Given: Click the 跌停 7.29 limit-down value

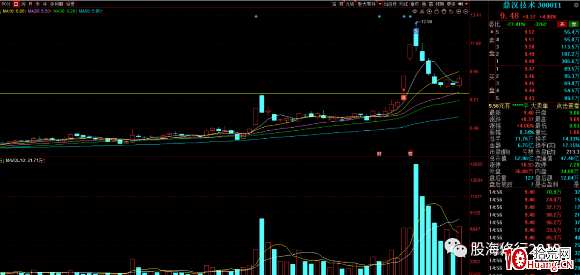Looking at the screenshot, I should [574, 165].
